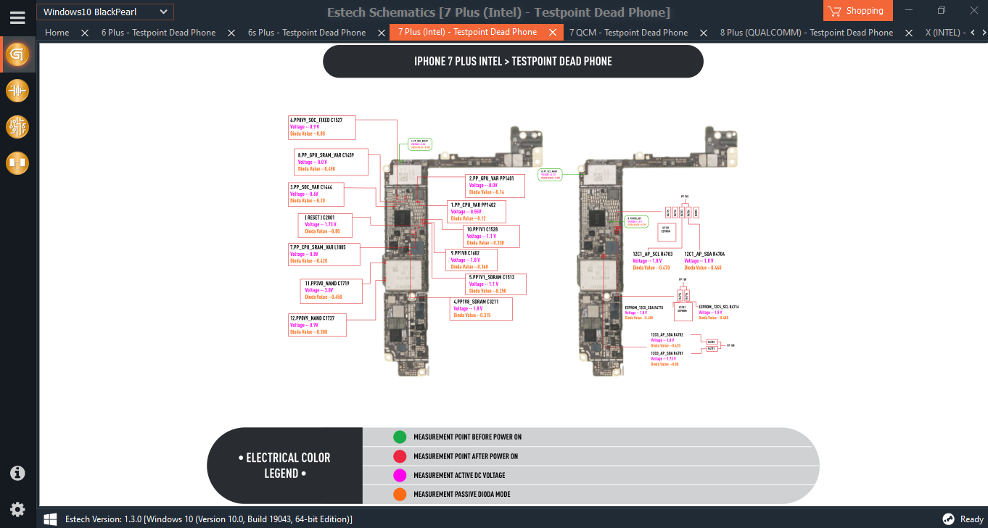Click 3.PP_SOC_VAR C1444 label
This screenshot has height=528, width=988.
tap(311, 187)
